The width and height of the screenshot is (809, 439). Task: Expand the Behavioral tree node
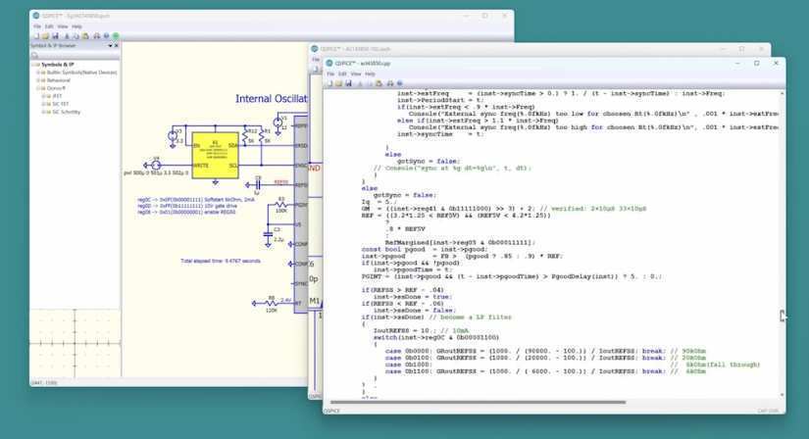pos(36,80)
